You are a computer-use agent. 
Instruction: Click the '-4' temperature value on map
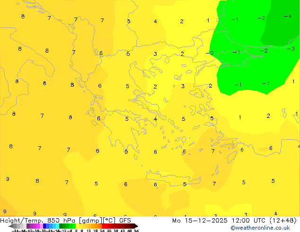288,17
